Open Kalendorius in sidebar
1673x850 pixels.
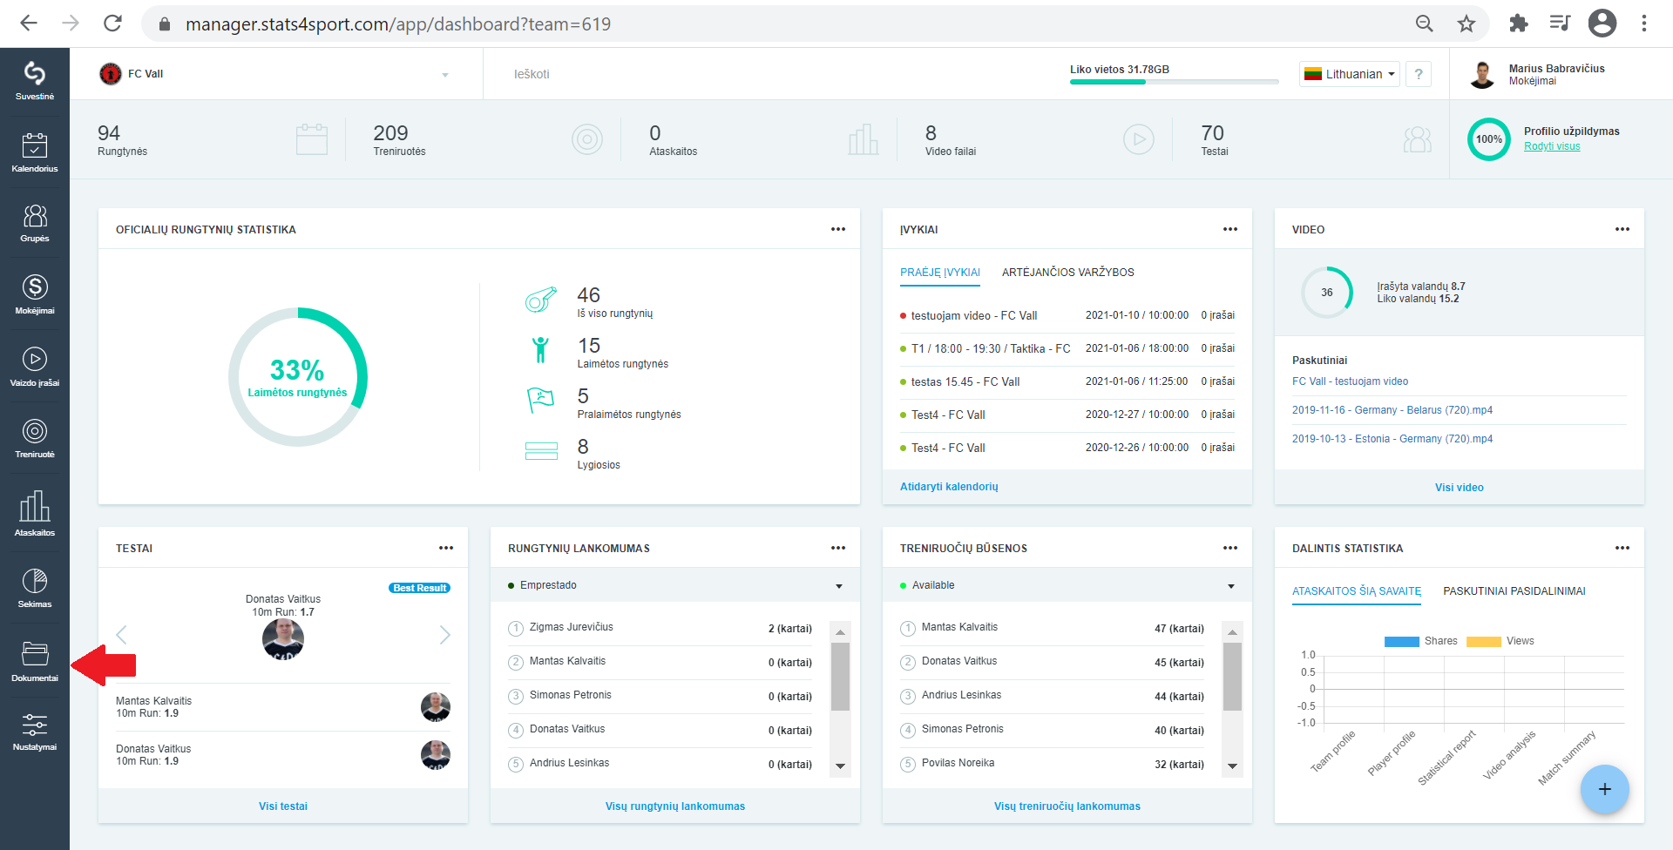(x=35, y=152)
